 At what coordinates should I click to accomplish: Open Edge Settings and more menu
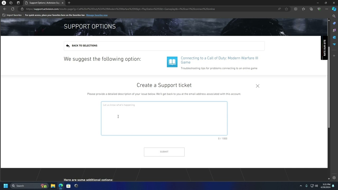[327, 9]
